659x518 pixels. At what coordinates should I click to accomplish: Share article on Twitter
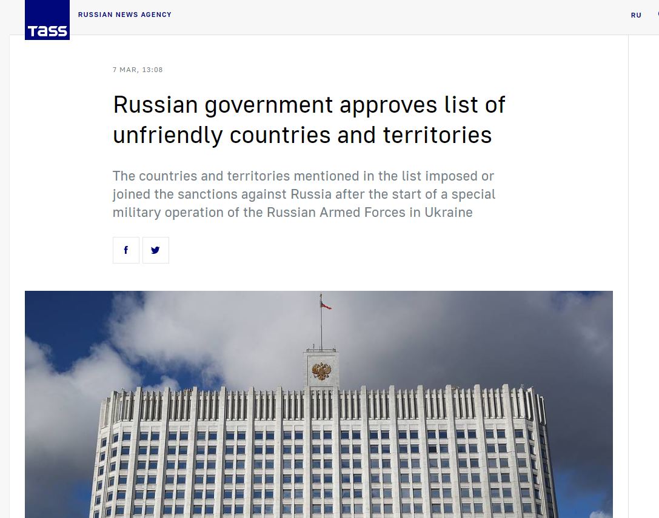pos(155,250)
